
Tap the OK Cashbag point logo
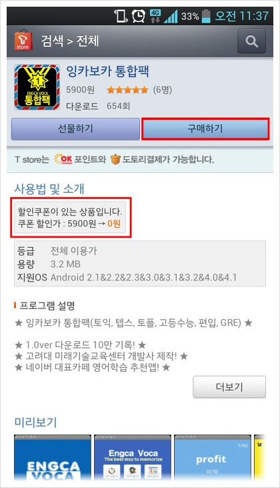click(63, 160)
